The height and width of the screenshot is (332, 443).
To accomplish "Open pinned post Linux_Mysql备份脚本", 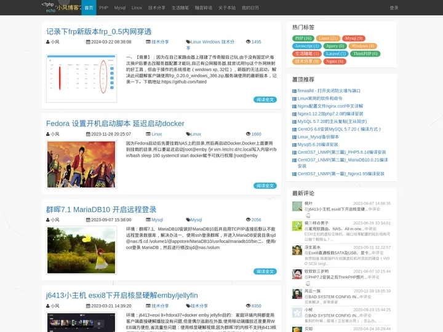I will (x=318, y=137).
